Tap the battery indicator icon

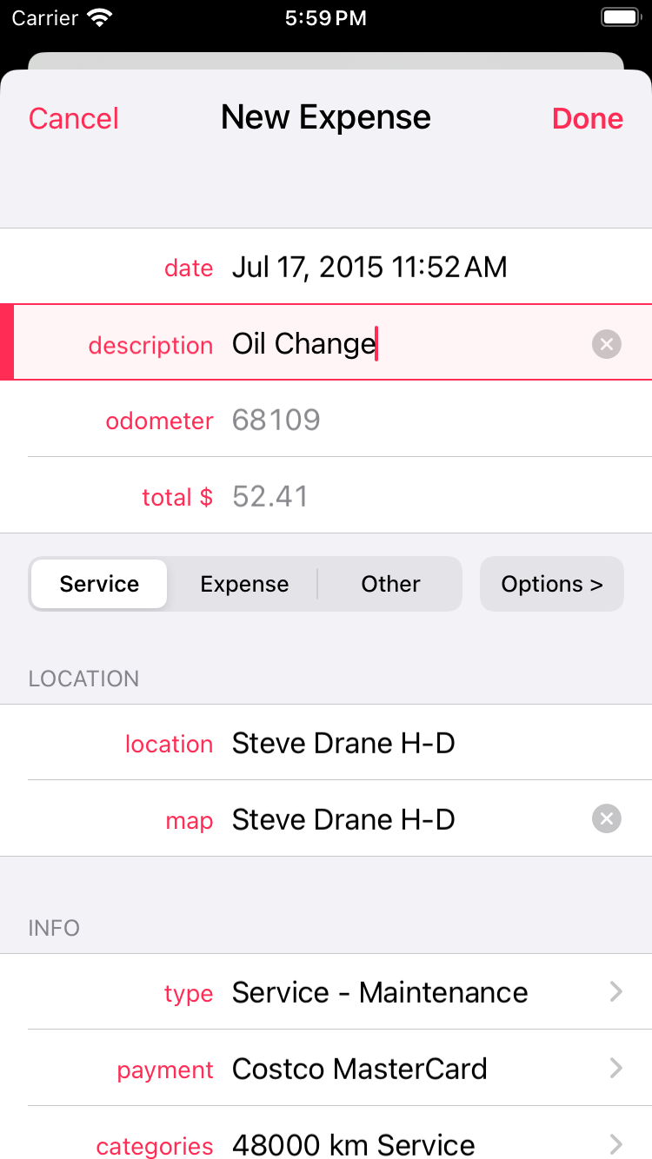[621, 17]
